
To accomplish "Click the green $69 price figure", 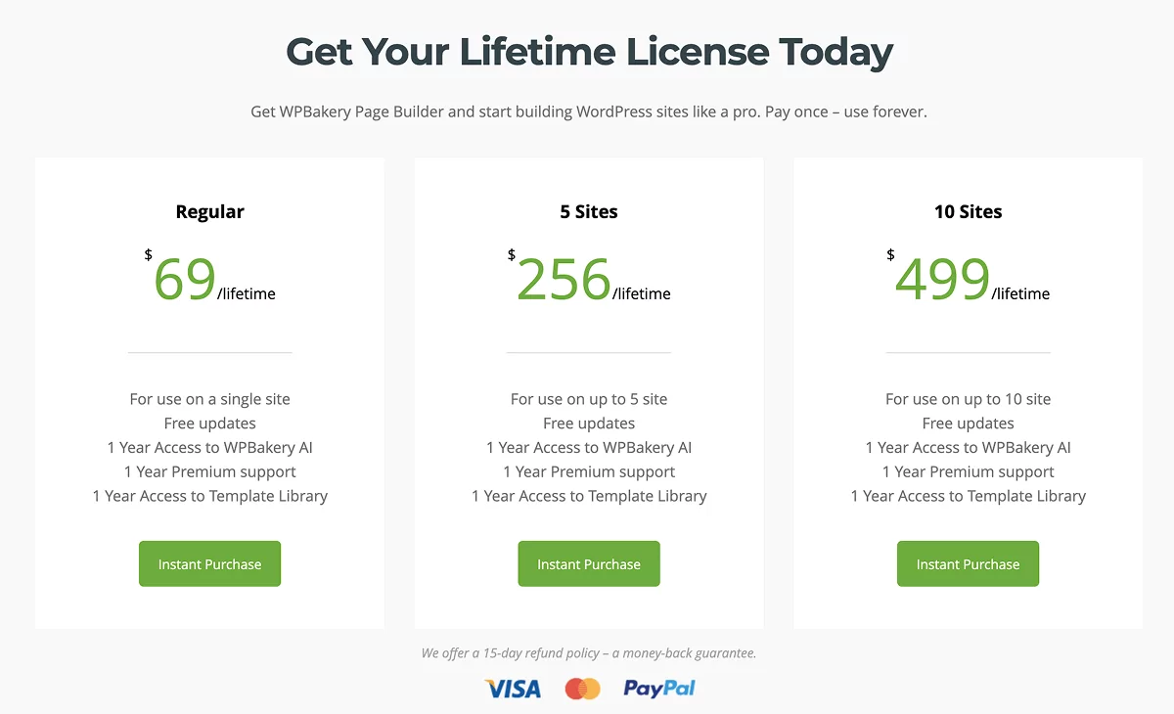I will tap(184, 281).
